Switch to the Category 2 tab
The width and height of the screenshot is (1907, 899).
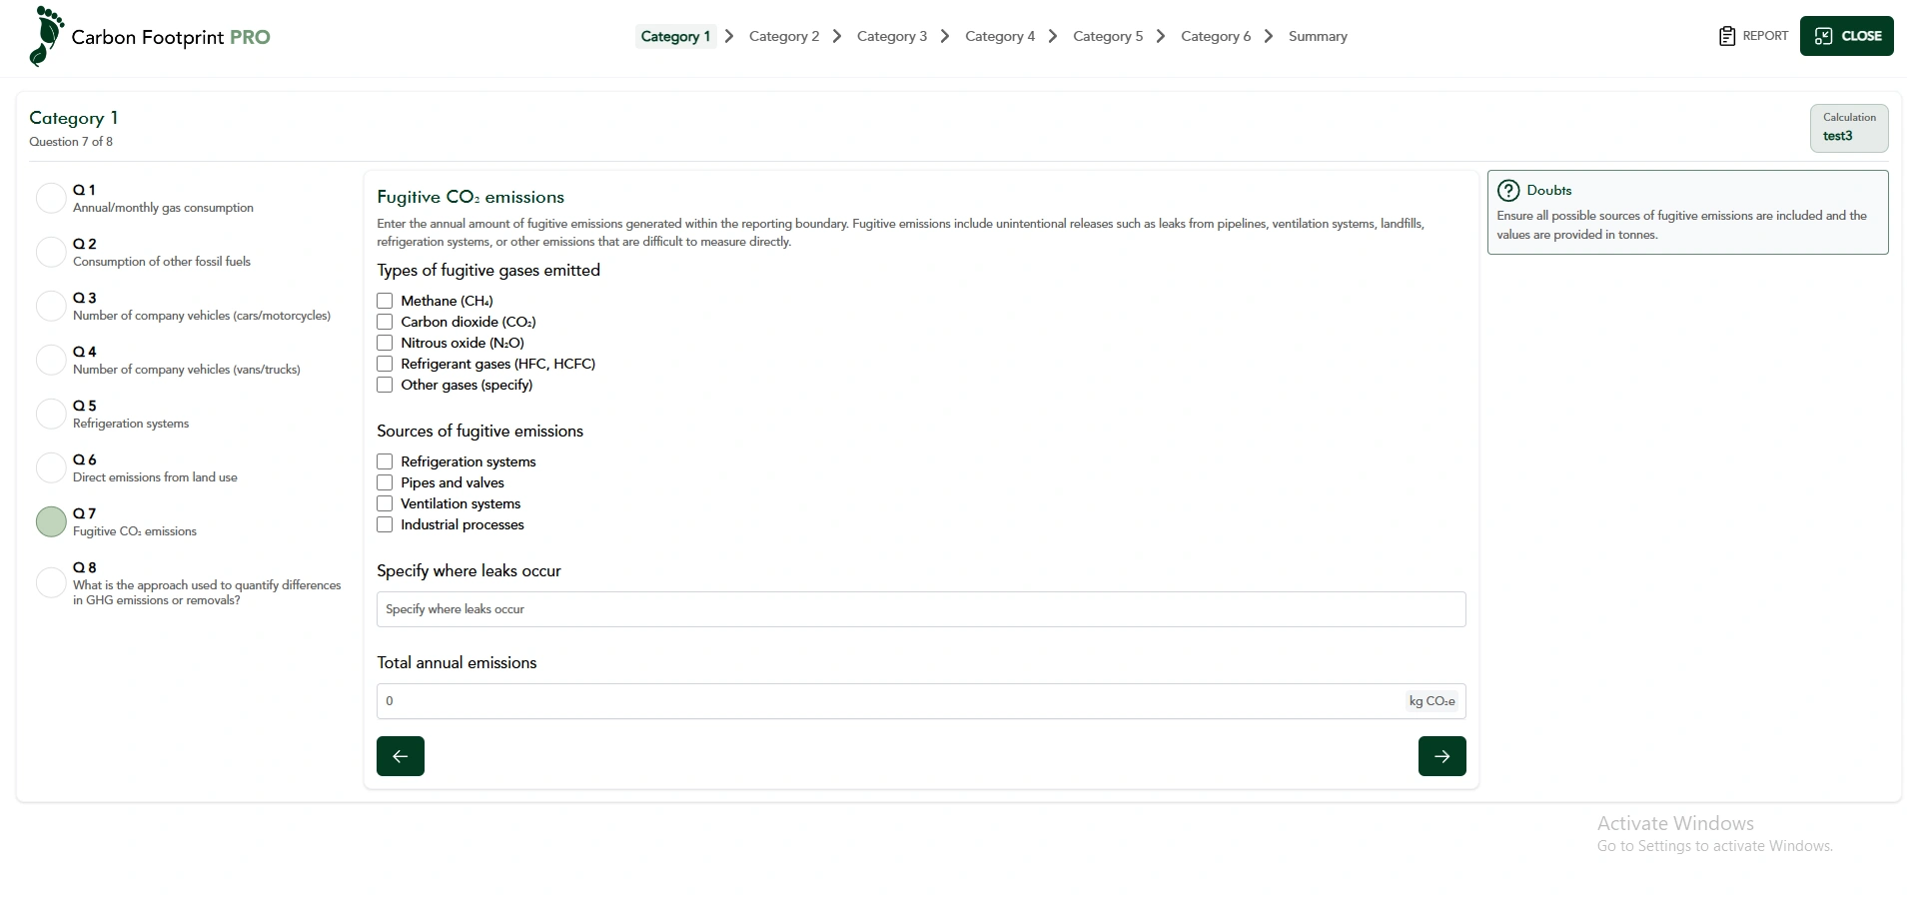[x=783, y=36]
